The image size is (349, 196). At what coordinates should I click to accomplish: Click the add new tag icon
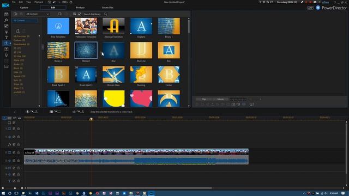(17, 30)
